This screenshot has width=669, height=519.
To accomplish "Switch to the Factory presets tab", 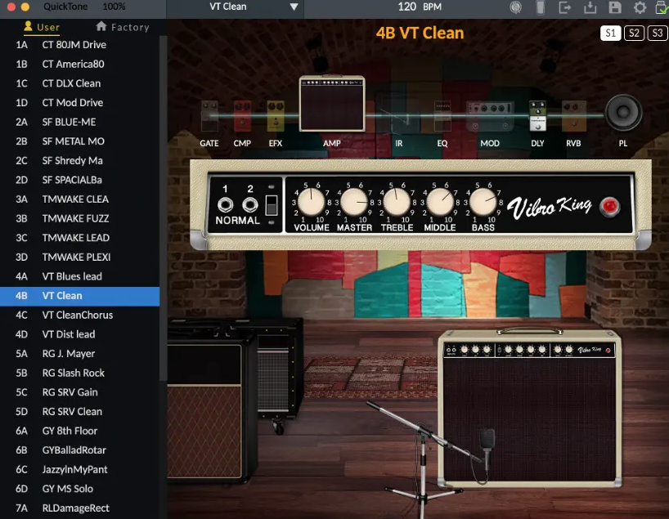I will pos(122,27).
